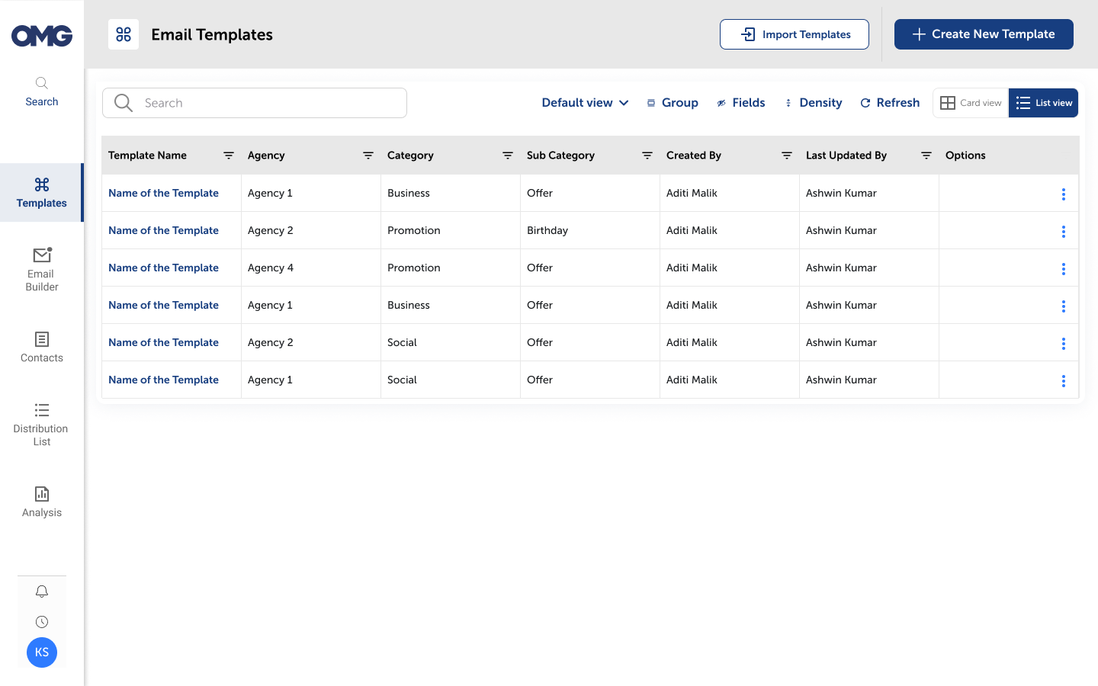Open Distribution List section
The height and width of the screenshot is (686, 1098).
42,425
